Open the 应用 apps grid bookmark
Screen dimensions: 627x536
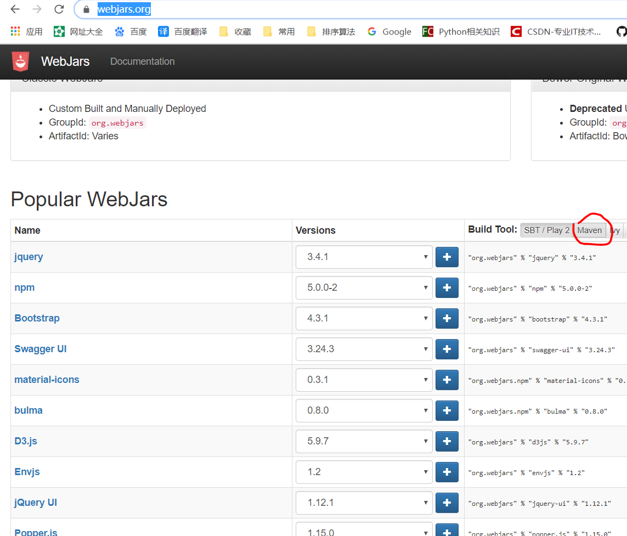(26, 32)
